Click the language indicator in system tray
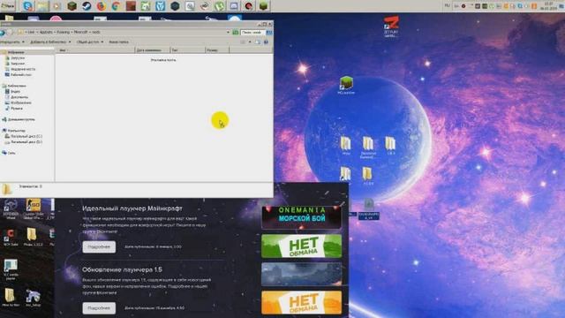Image resolution: width=565 pixels, height=318 pixels. 448,6
